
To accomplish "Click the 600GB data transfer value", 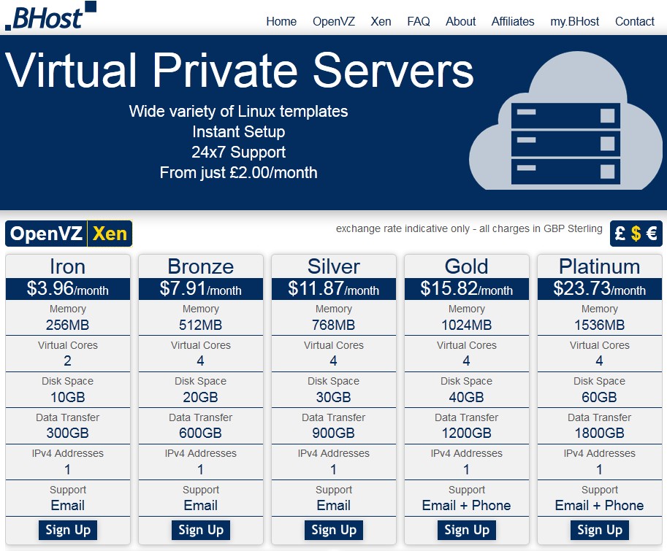I will tap(201, 433).
